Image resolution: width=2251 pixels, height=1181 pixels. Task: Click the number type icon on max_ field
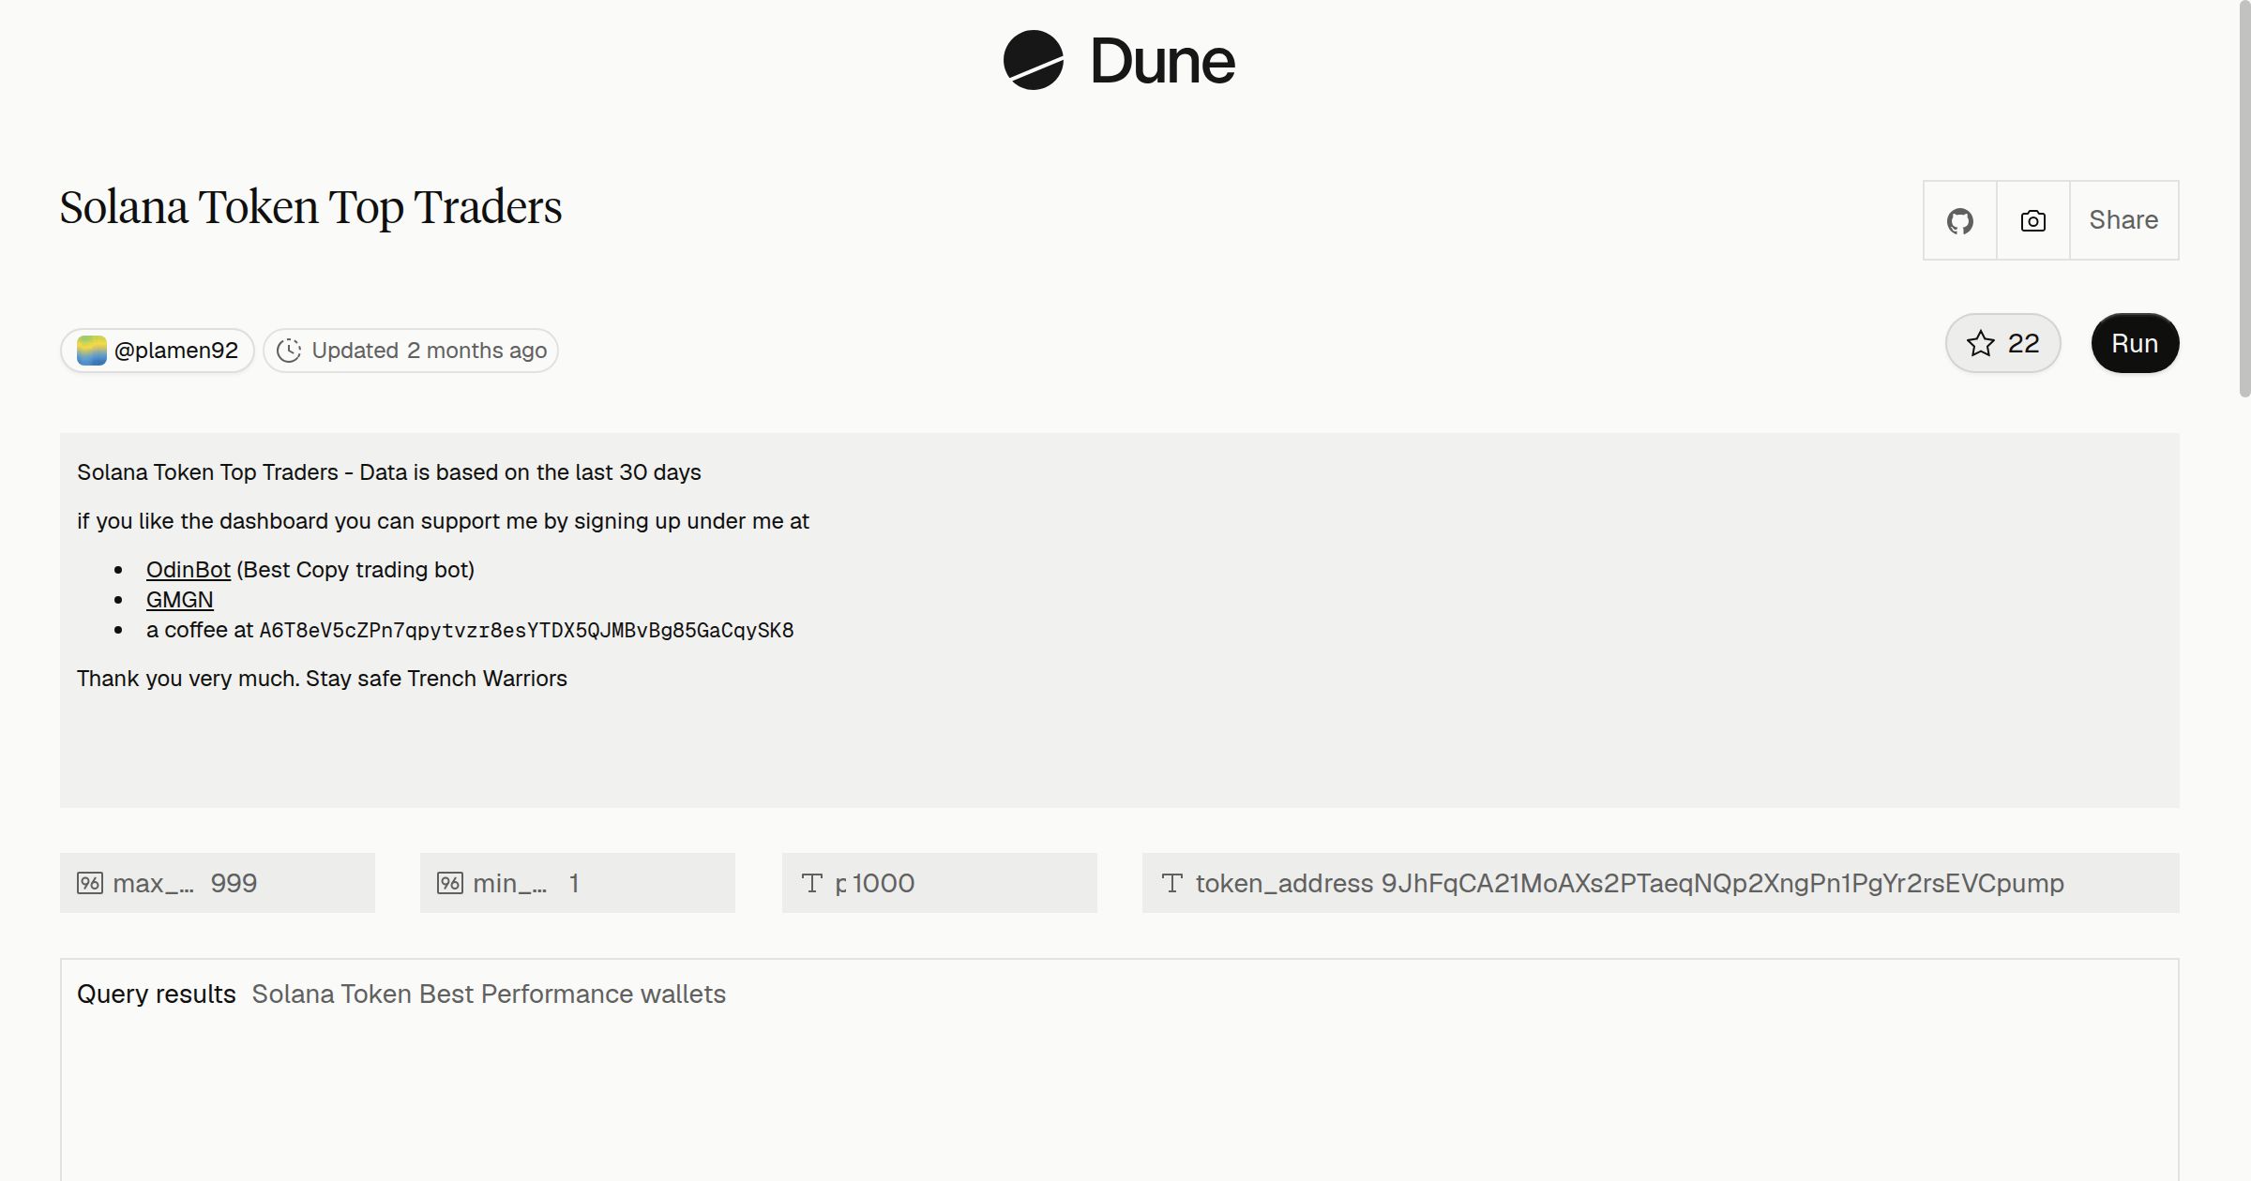(90, 883)
